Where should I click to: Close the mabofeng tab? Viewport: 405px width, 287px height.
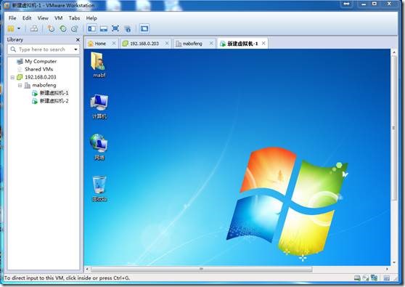coord(211,44)
